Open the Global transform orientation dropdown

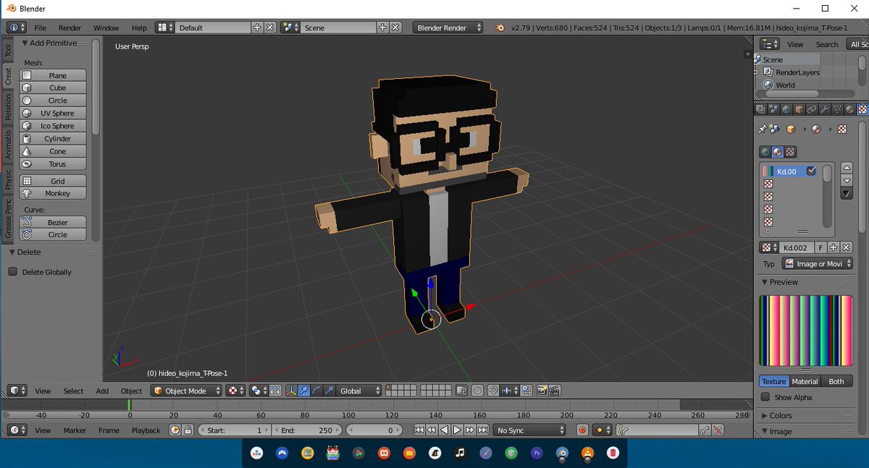[359, 391]
